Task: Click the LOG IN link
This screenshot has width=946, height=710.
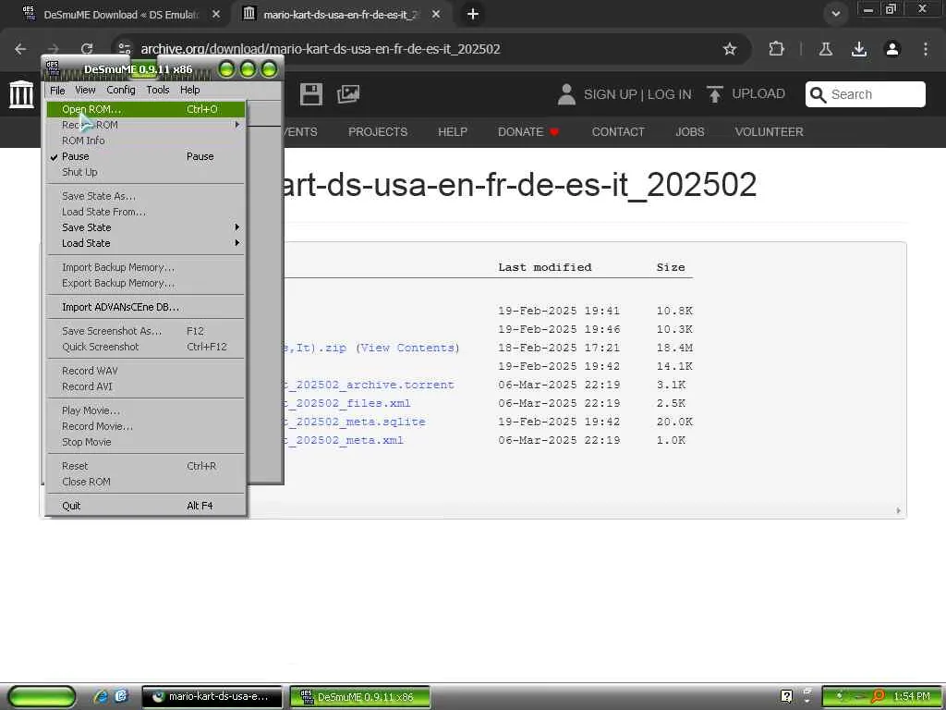Action: tap(669, 94)
